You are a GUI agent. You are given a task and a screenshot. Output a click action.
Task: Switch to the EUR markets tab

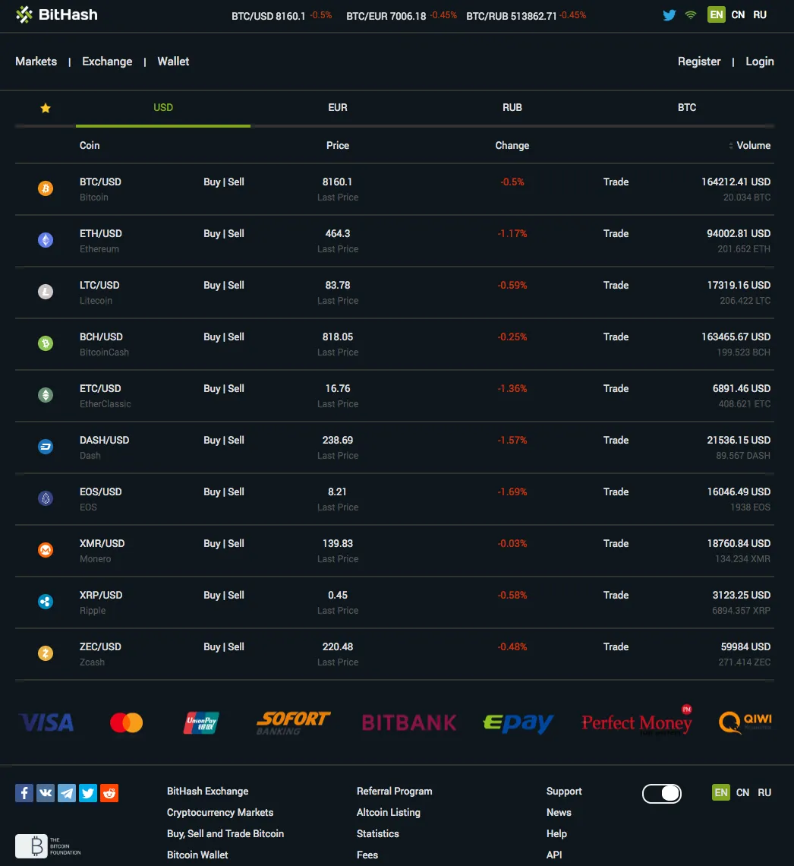338,108
